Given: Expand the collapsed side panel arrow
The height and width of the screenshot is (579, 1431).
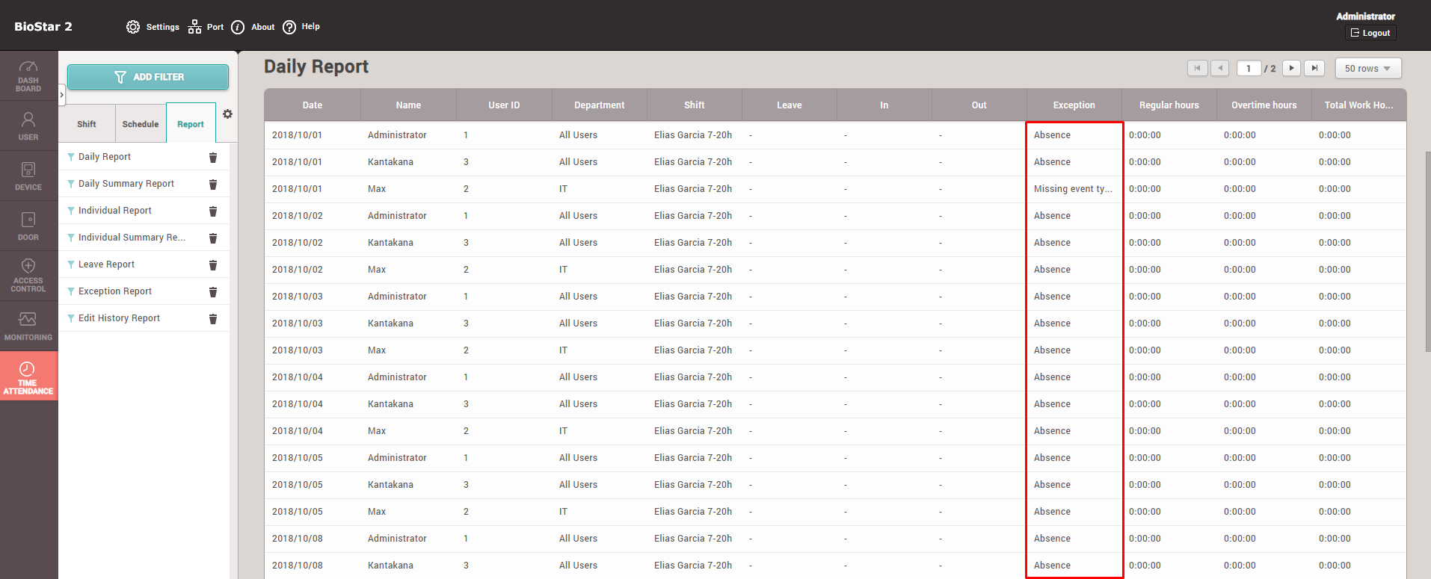Looking at the screenshot, I should click(61, 96).
